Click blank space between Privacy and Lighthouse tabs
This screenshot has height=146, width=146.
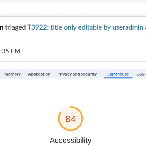[x=100, y=74]
